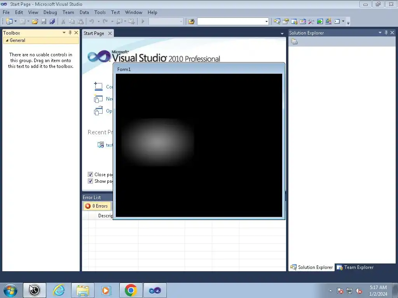Viewport: 398px width, 298px height.
Task: Click the Solution Explorer Properties icon
Action: (x=294, y=42)
